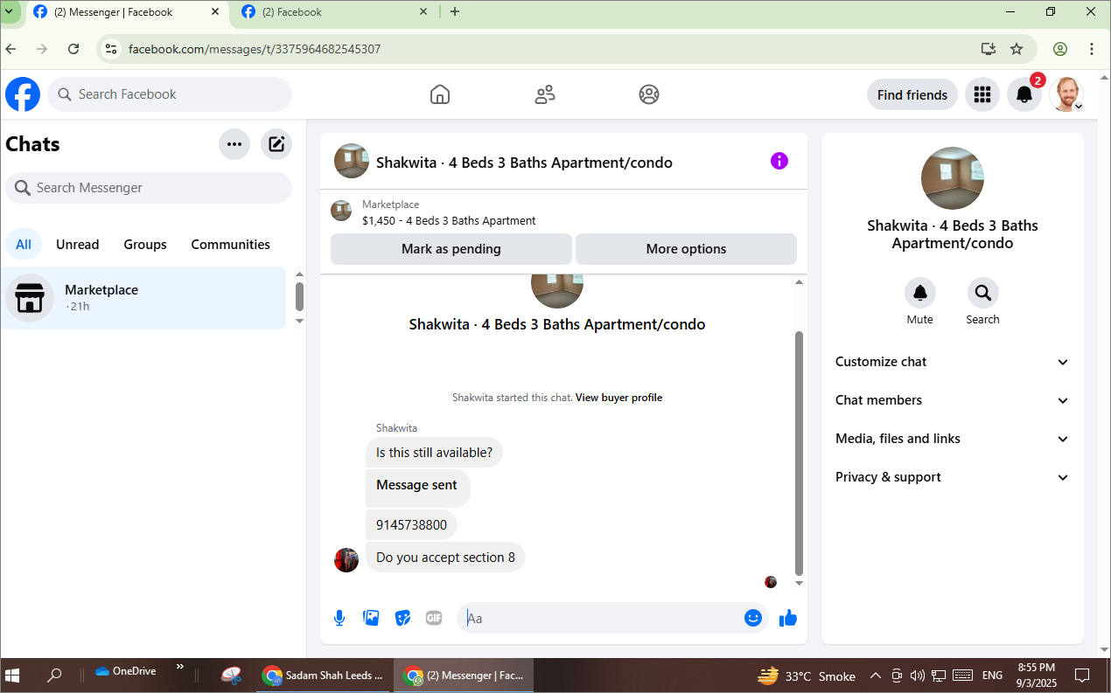Choose a GIF icon

pyautogui.click(x=434, y=618)
